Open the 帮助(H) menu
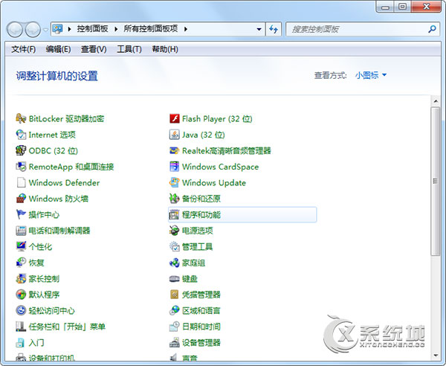 165,49
